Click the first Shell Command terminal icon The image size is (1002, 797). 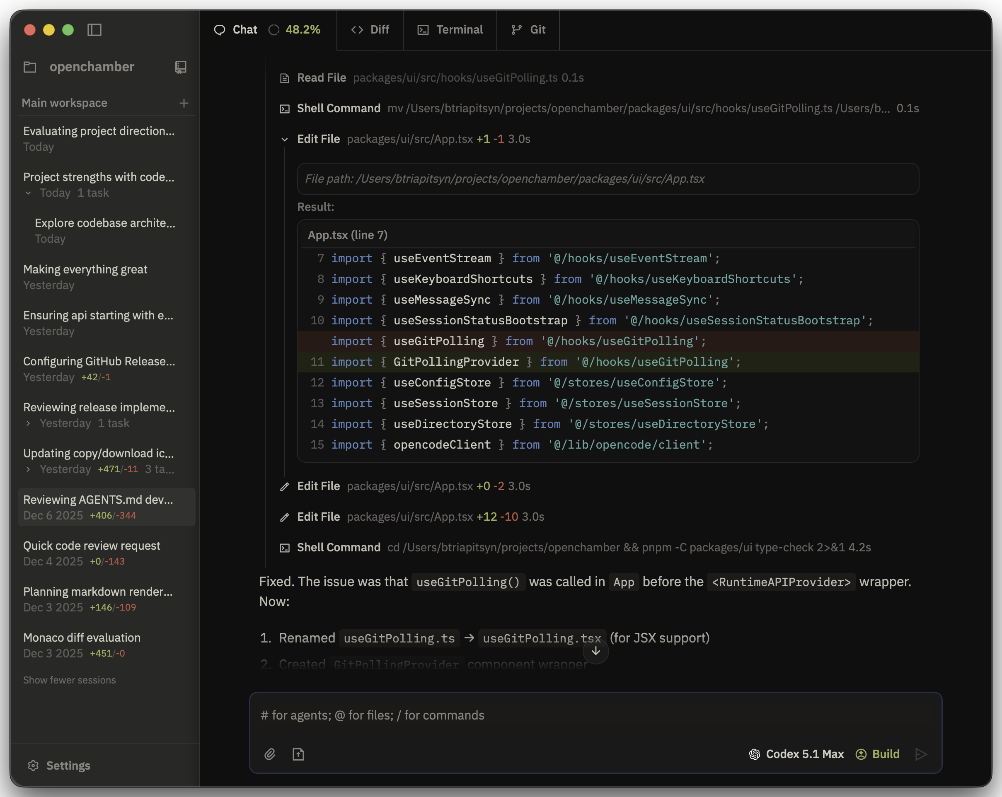[x=284, y=109]
